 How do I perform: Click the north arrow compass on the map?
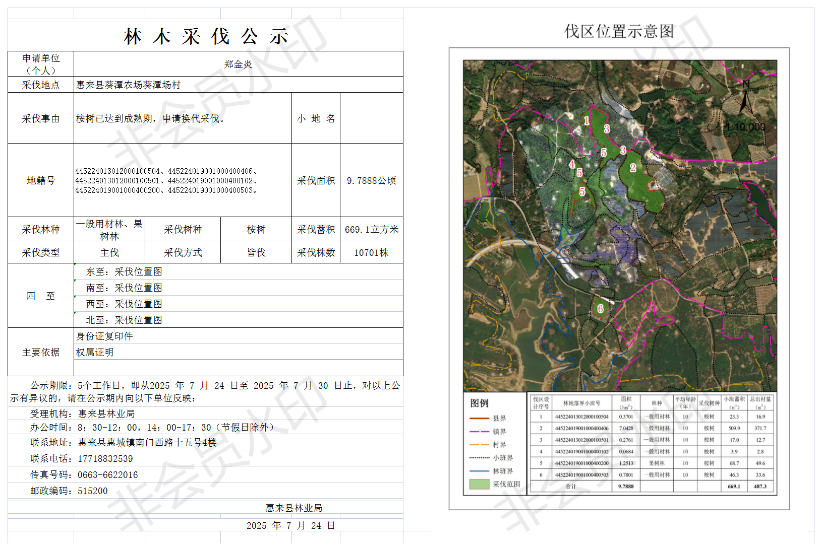point(745,98)
